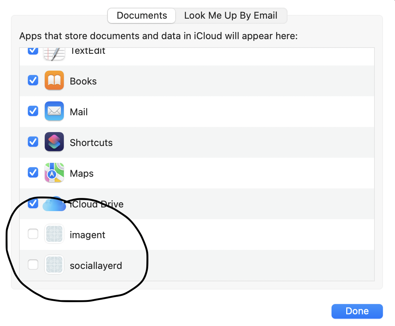Select the Mail row label
Screen dimensions: 395x326
click(x=78, y=112)
